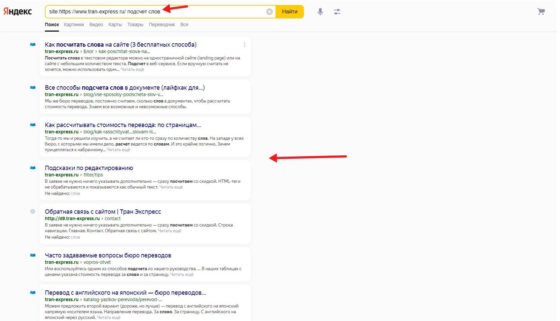Expand 'Читать ещё' in the first result snippet
Viewport: 560px width, 321px height.
[133, 70]
